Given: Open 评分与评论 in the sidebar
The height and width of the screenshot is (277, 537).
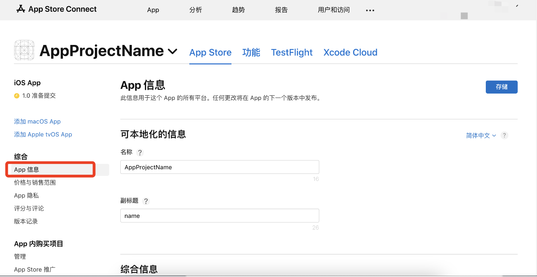Looking at the screenshot, I should [29, 208].
